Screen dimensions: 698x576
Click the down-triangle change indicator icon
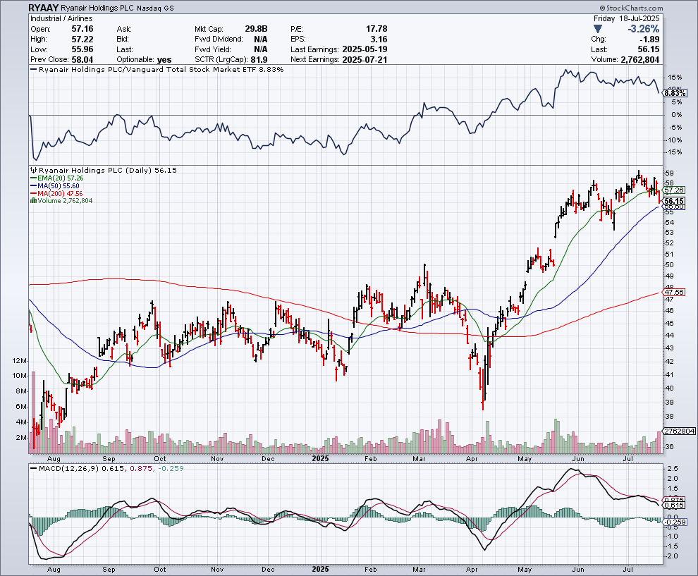coord(598,29)
